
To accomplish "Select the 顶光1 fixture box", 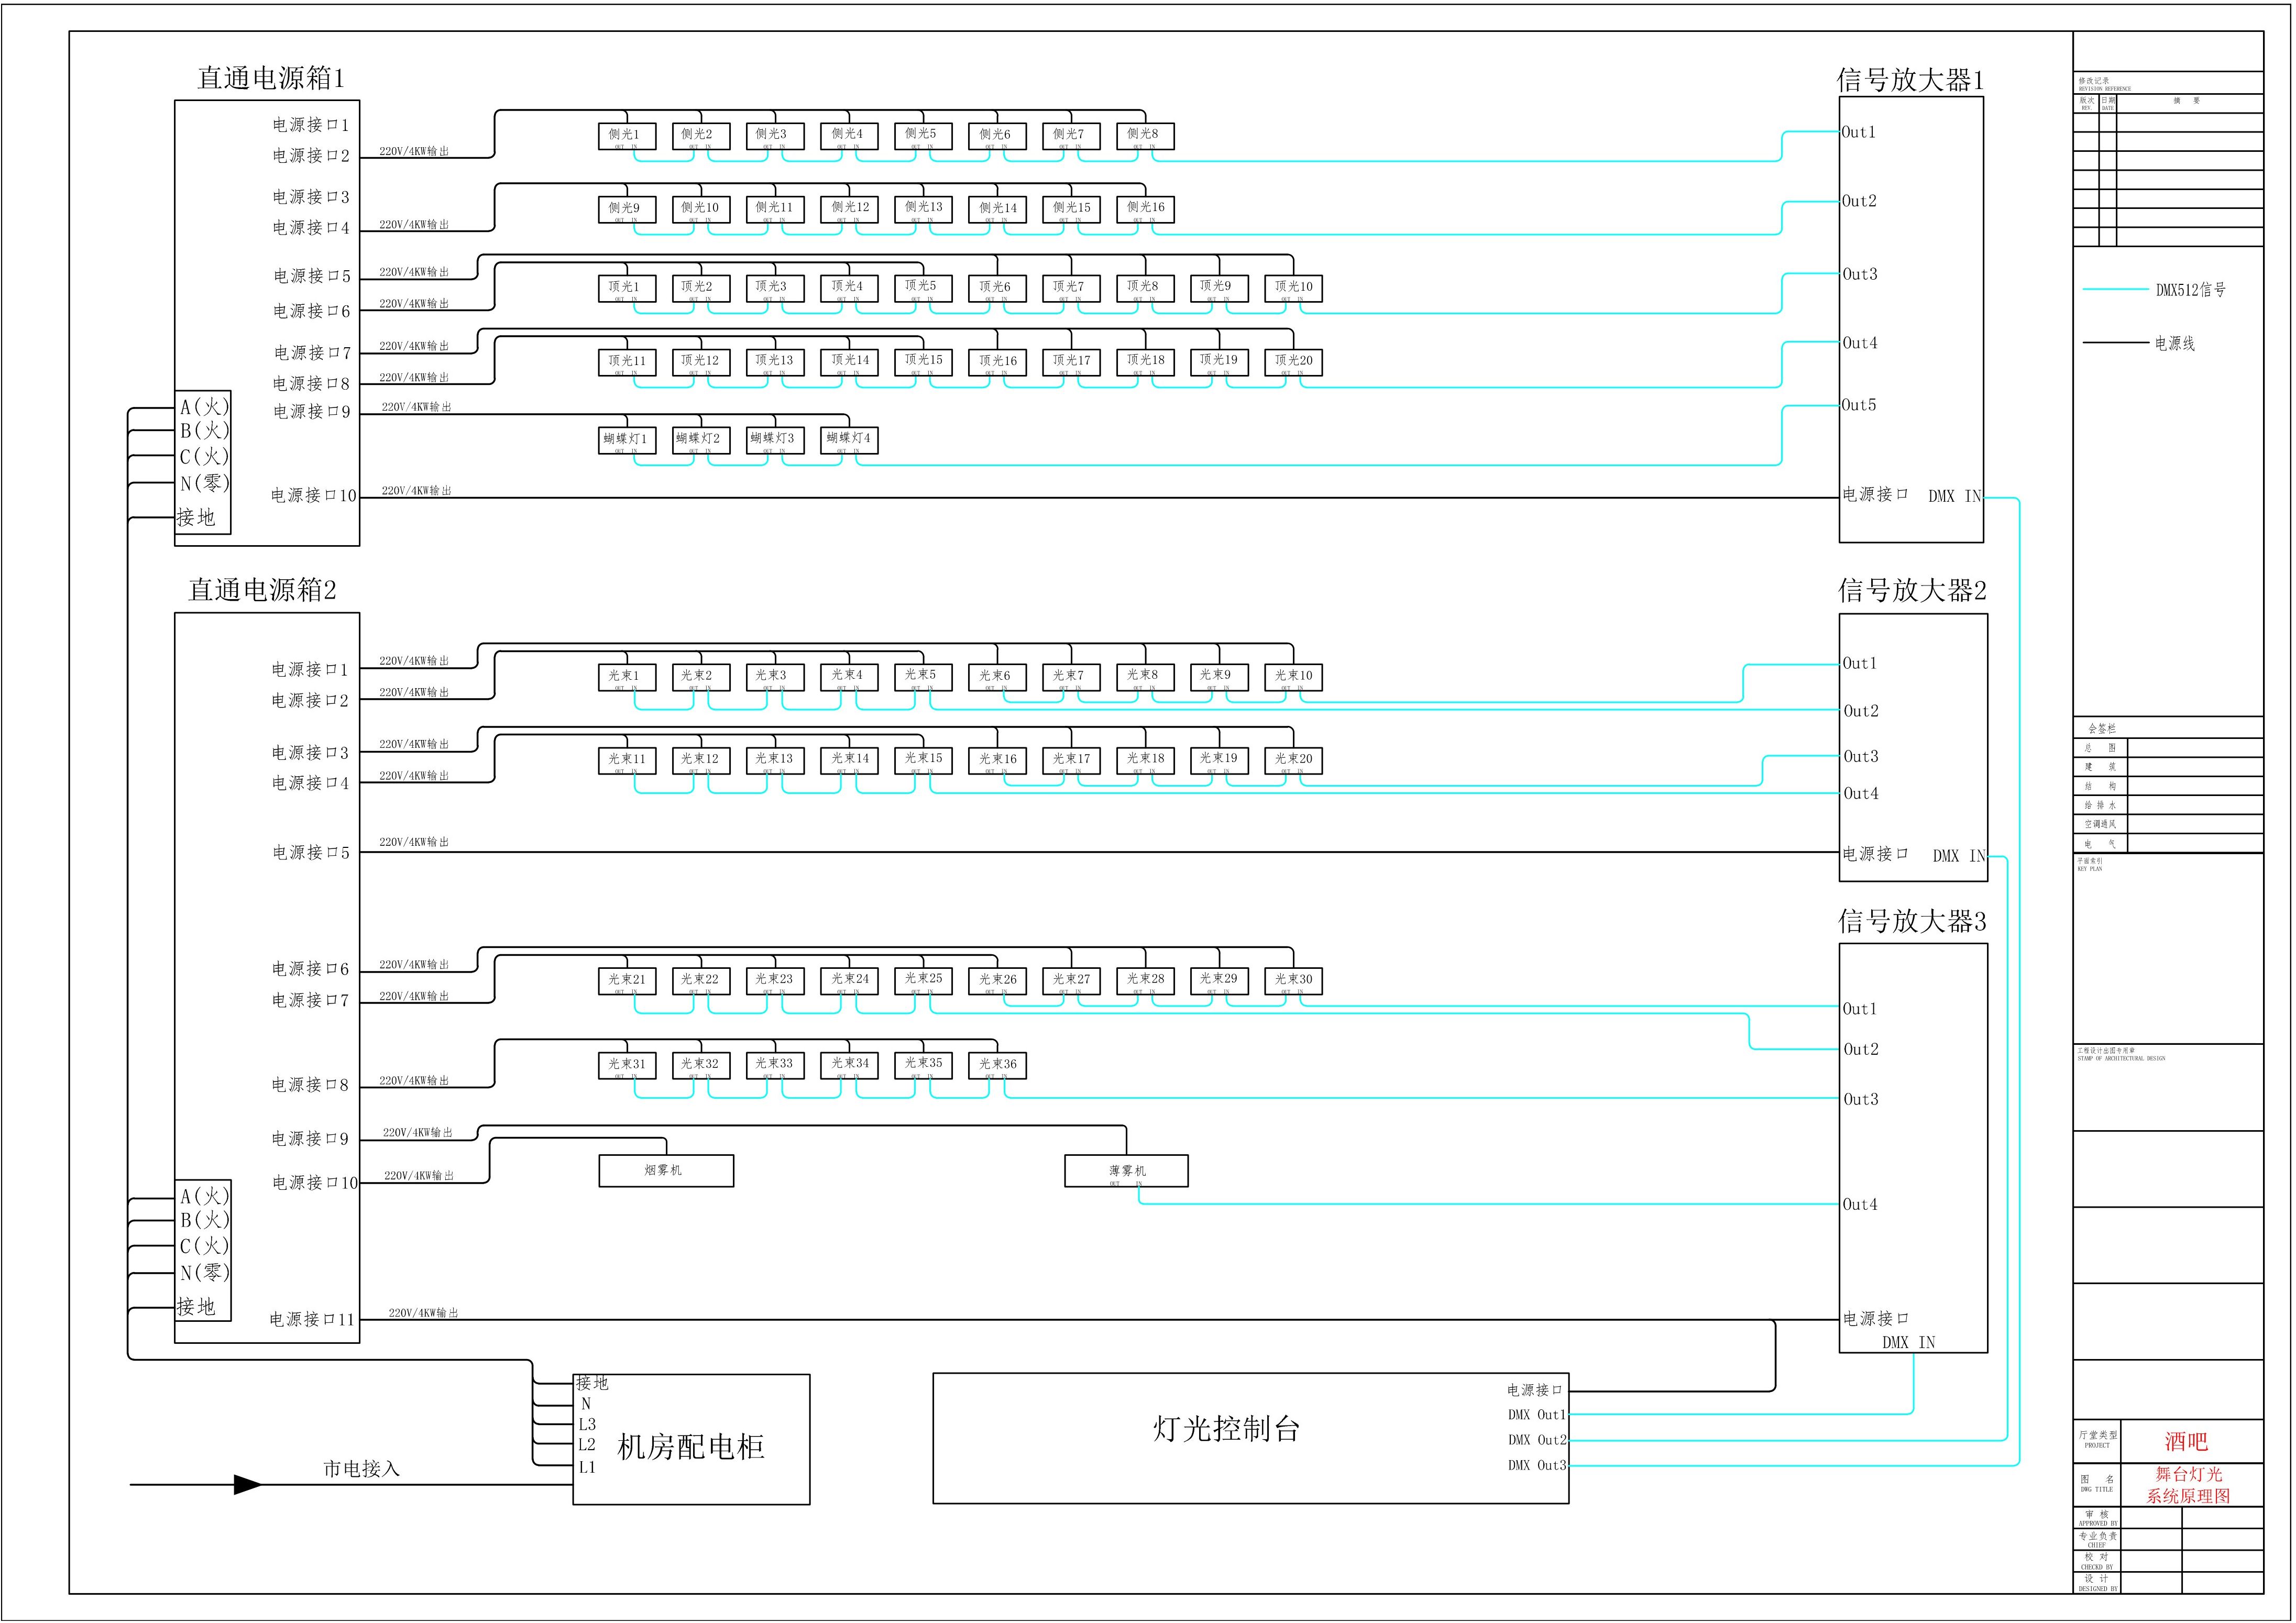I will click(627, 288).
